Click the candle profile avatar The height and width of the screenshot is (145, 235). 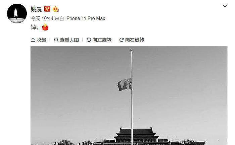tap(17, 13)
